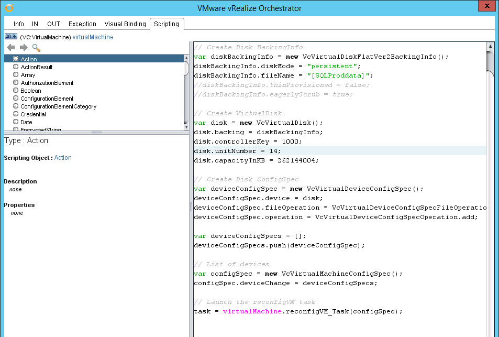The image size is (499, 337).
Task: Click the 'Description' label in the details pane
Action: click(20, 181)
